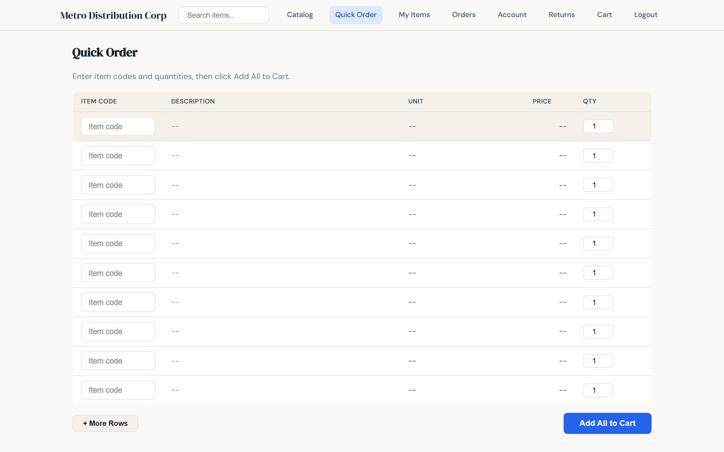The width and height of the screenshot is (724, 452).
Task: Click the second row's Item code input
Action: (118, 155)
